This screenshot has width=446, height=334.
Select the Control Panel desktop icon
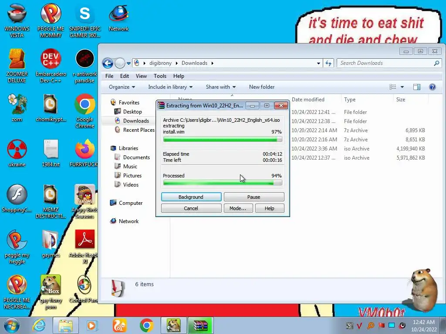tap(84, 289)
